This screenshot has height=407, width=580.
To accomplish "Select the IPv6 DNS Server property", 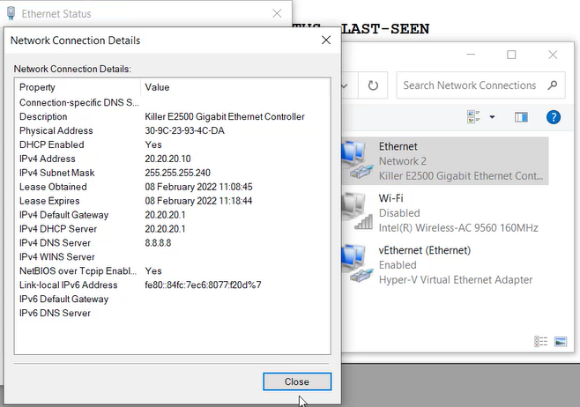I will 55,313.
